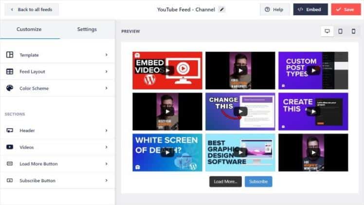Screen dimensions: 364x205
Task: Switch to the Settings tab
Action: [87, 29]
